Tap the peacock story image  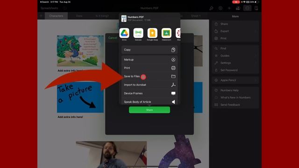[80, 51]
